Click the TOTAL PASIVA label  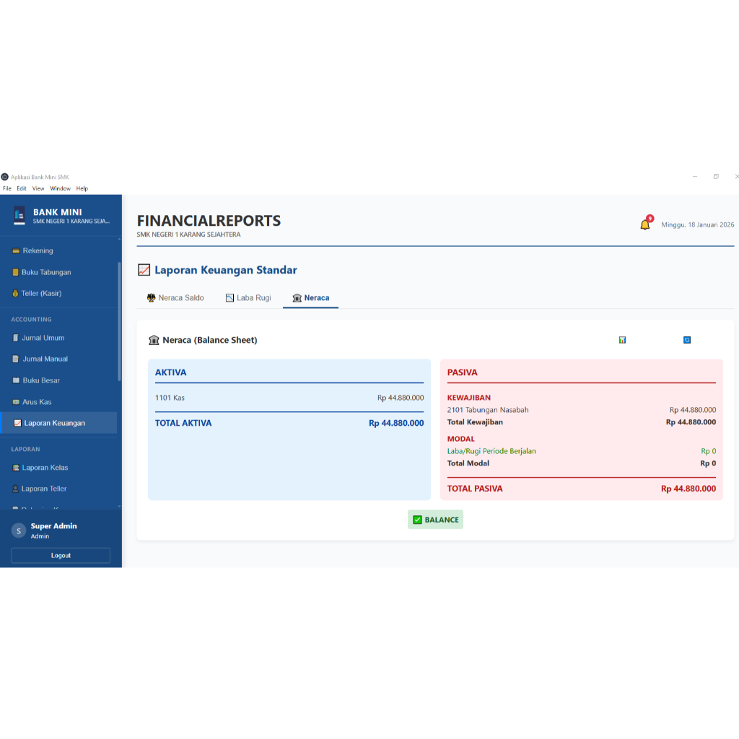tap(475, 489)
